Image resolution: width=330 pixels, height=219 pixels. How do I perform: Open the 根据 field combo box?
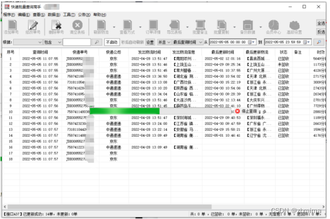coord(28,42)
